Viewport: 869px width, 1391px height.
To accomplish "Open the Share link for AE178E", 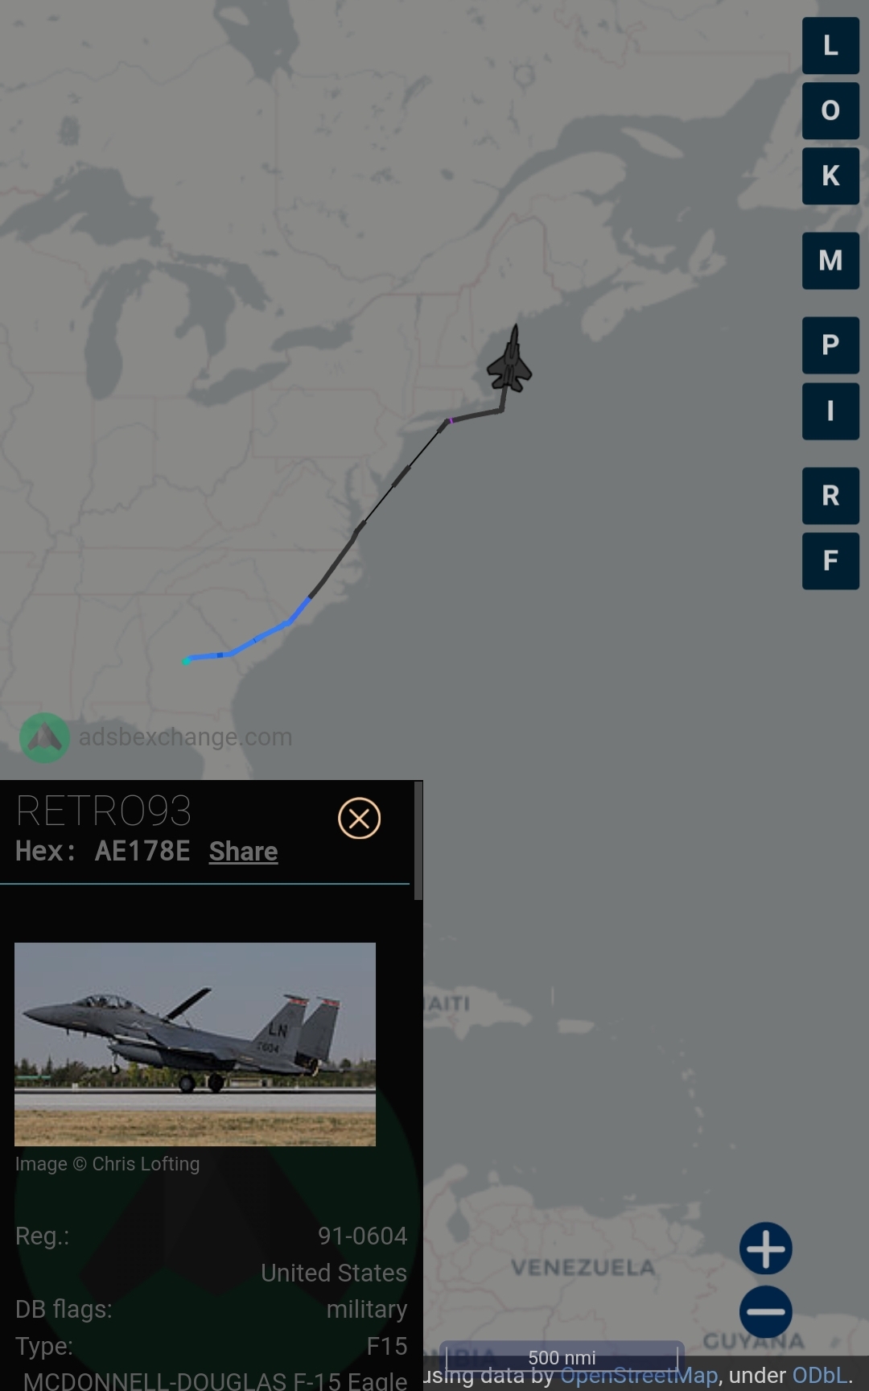I will 243,851.
